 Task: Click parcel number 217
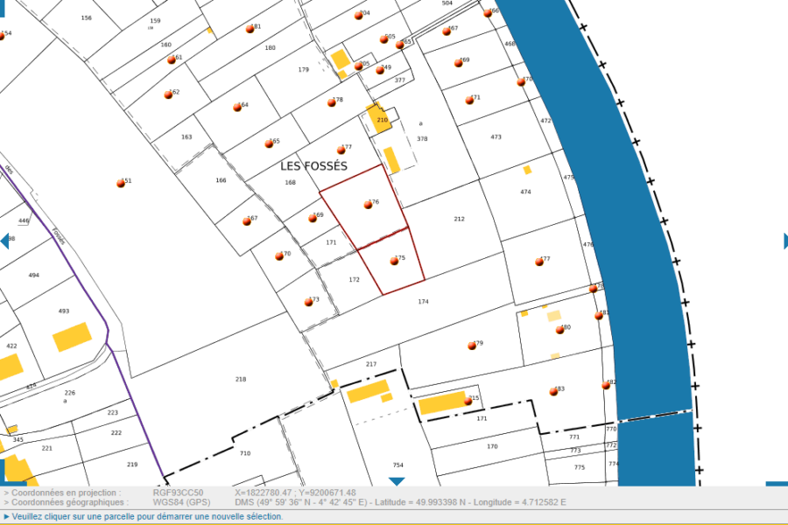pyautogui.click(x=371, y=364)
